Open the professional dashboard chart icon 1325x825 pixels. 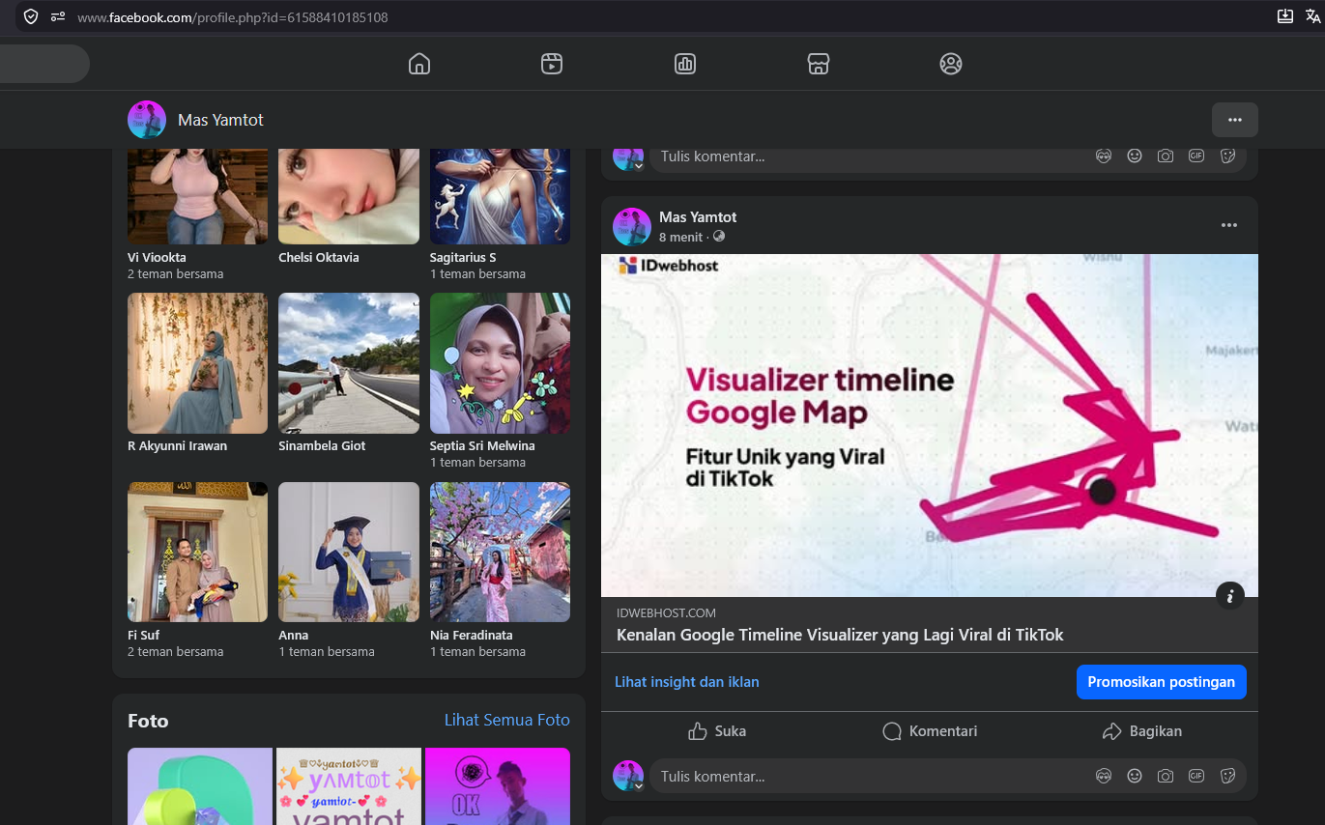point(685,64)
